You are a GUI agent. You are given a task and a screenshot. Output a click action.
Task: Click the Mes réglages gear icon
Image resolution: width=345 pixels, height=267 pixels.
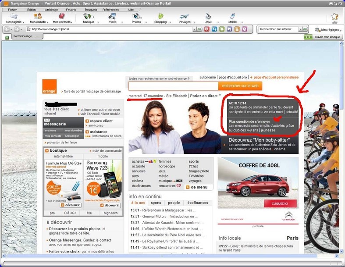(x=317, y=30)
